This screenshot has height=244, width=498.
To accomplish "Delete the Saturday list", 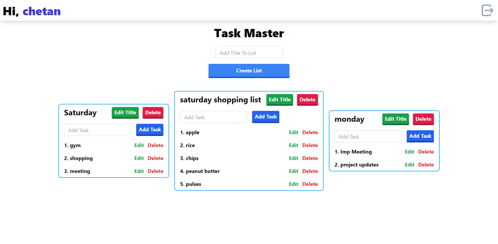I will [153, 113].
